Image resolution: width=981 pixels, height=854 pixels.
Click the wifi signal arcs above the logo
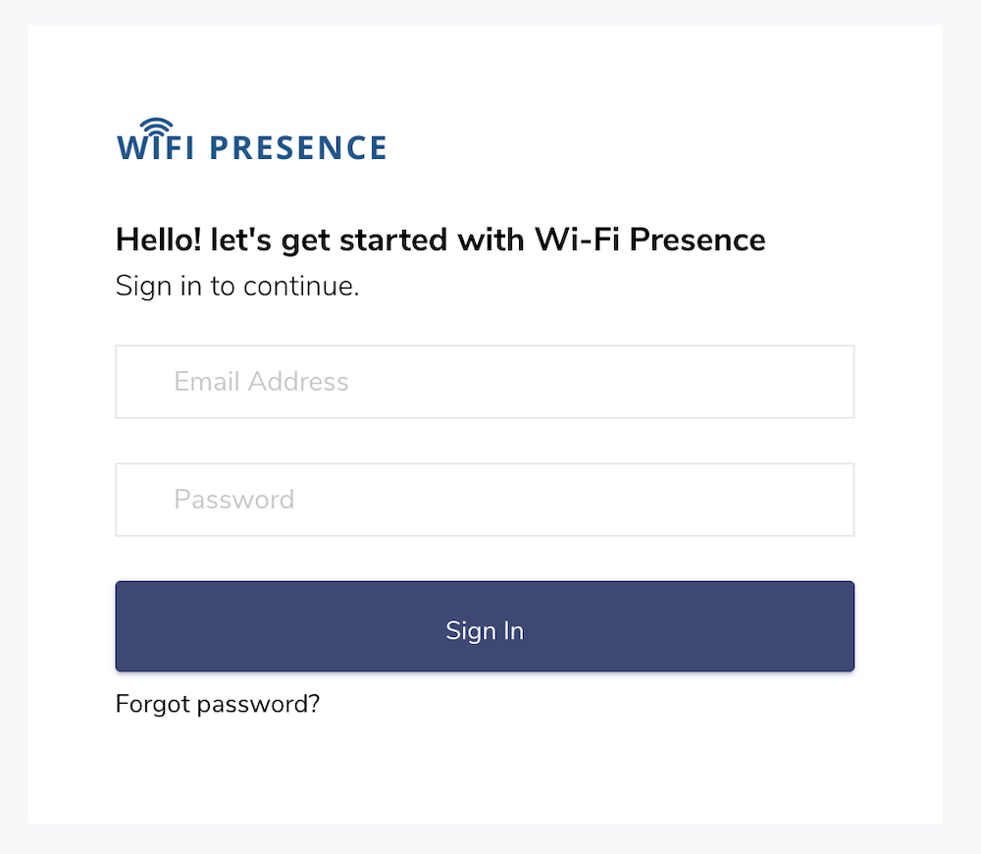[156, 125]
